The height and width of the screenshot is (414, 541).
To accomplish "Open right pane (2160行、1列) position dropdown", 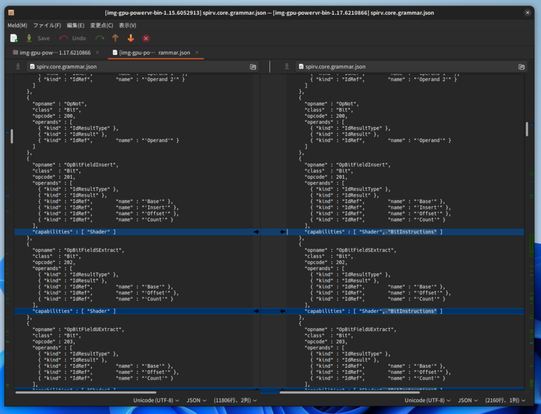I will pyautogui.click(x=505, y=400).
